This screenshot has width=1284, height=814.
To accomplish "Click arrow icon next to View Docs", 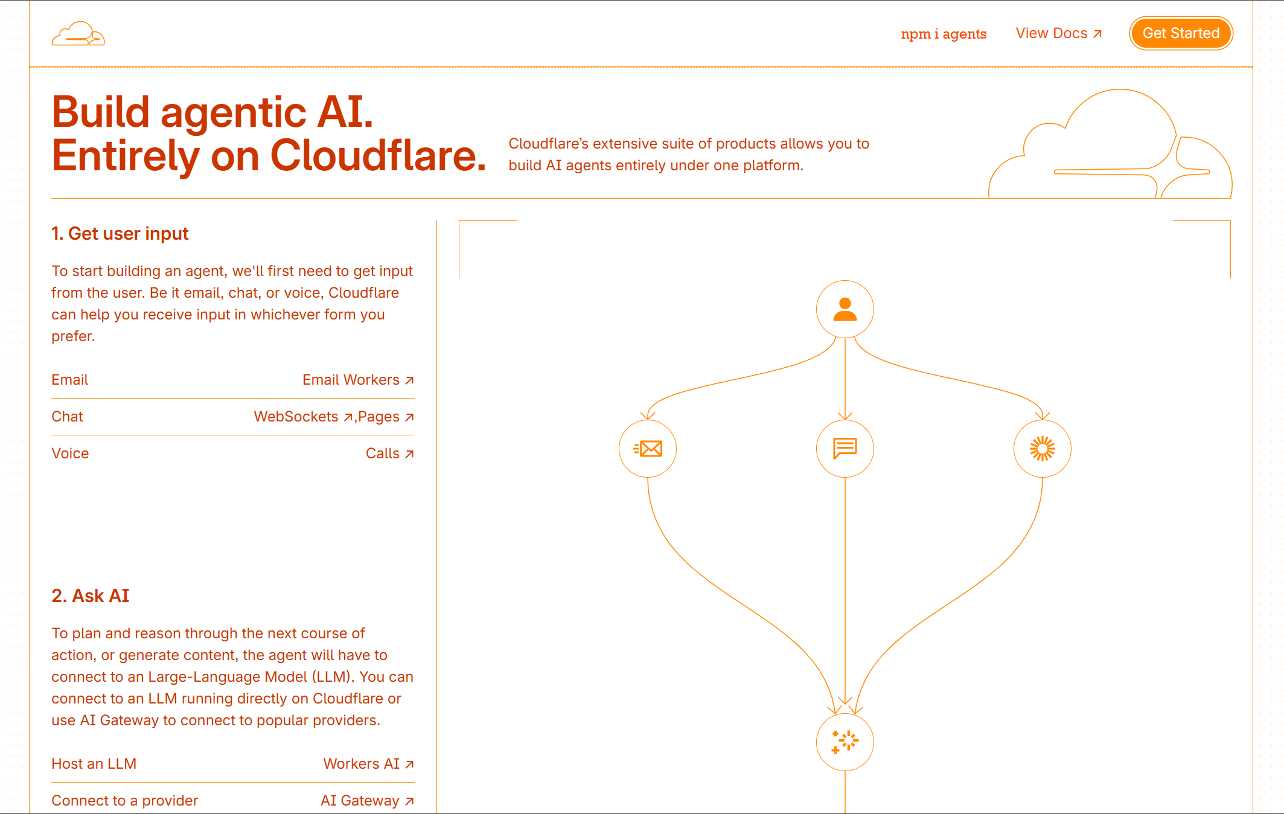I will point(1097,34).
